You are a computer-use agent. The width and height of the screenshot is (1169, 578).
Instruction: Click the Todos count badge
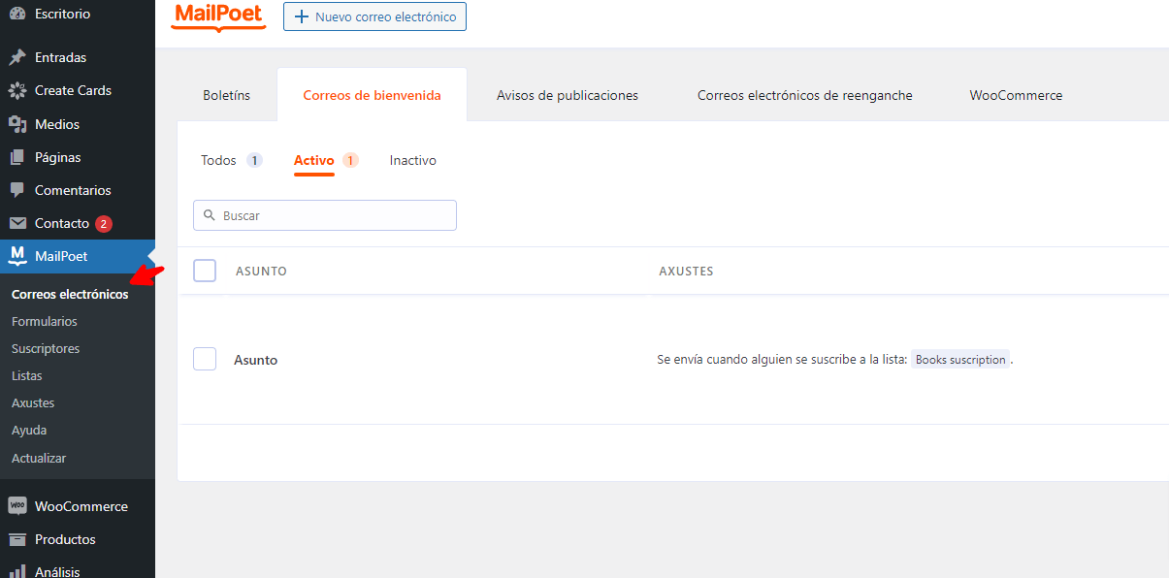(x=254, y=160)
